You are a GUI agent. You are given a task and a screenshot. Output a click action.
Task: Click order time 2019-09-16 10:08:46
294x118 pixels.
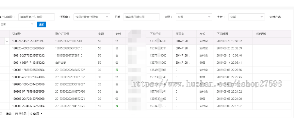[229, 56]
